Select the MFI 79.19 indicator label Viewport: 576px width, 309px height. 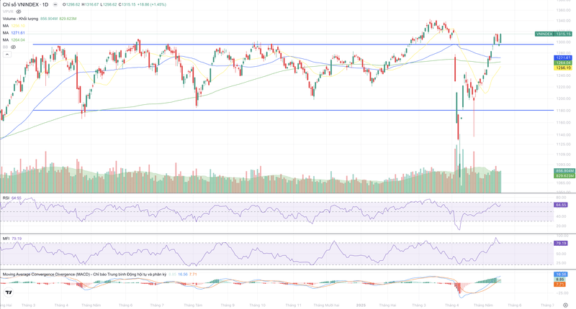coord(12,239)
